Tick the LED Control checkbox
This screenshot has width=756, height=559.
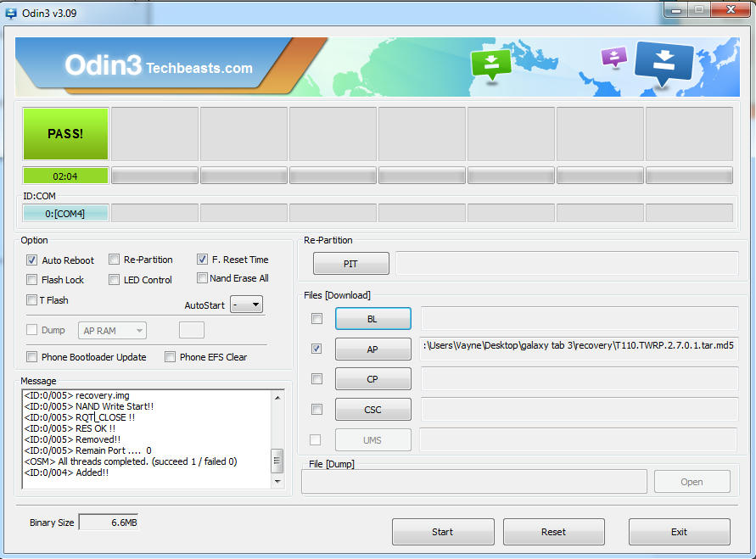[x=114, y=280]
